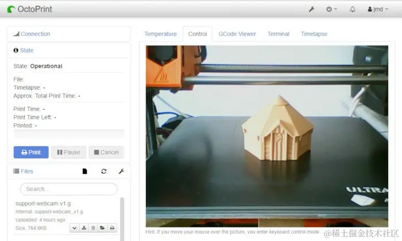Create a new file via Files icon
The image size is (402, 241).
[x=84, y=171]
